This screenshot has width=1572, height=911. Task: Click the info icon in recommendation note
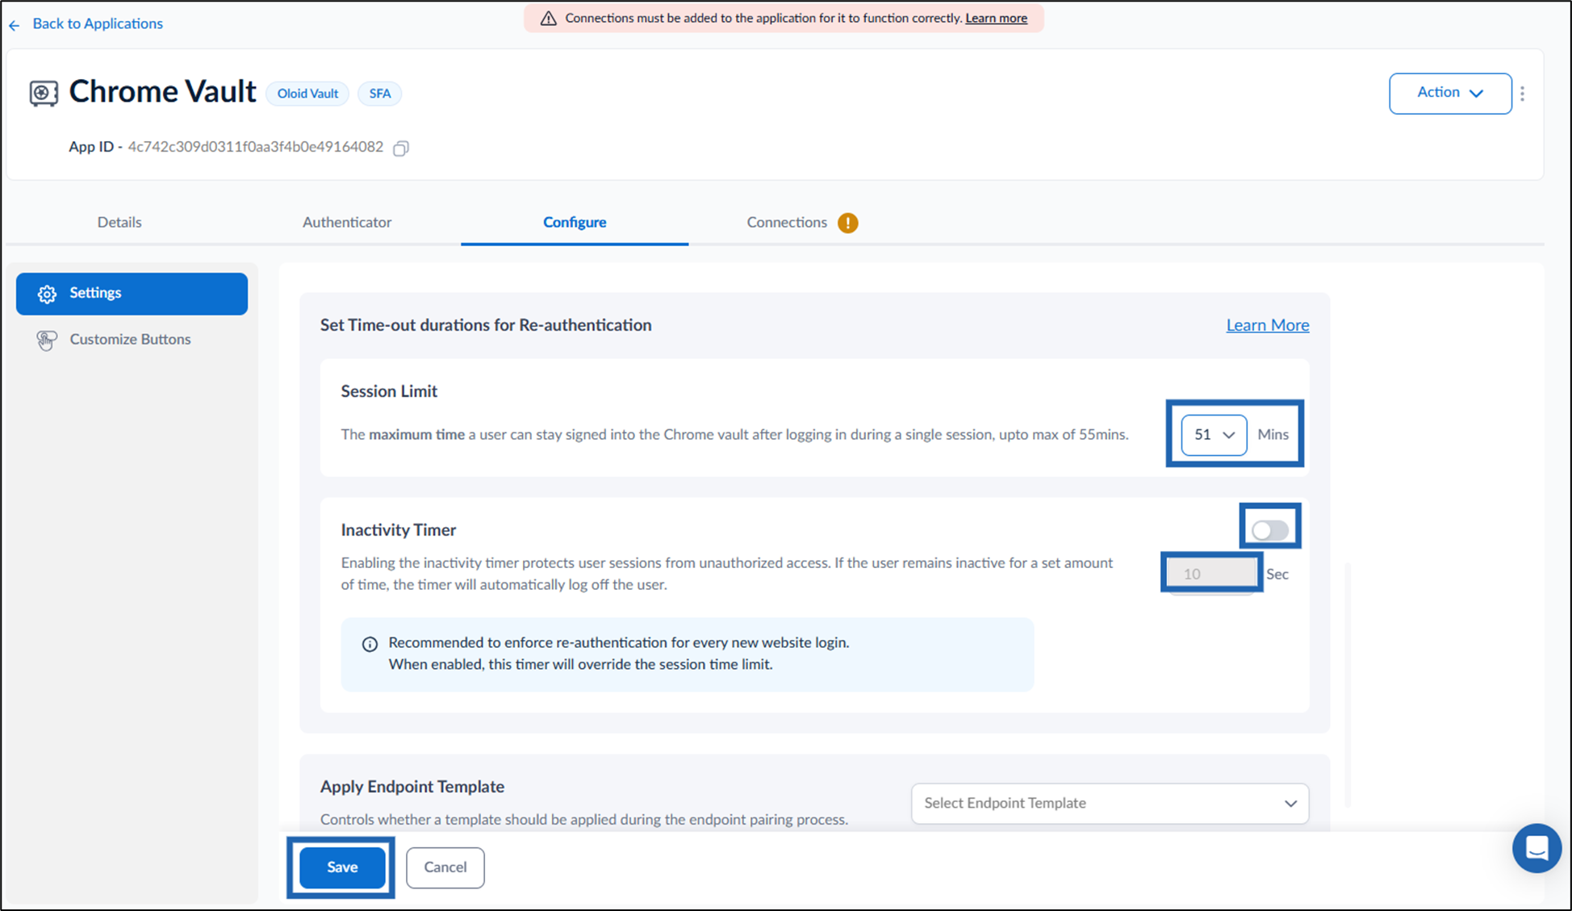click(x=370, y=644)
